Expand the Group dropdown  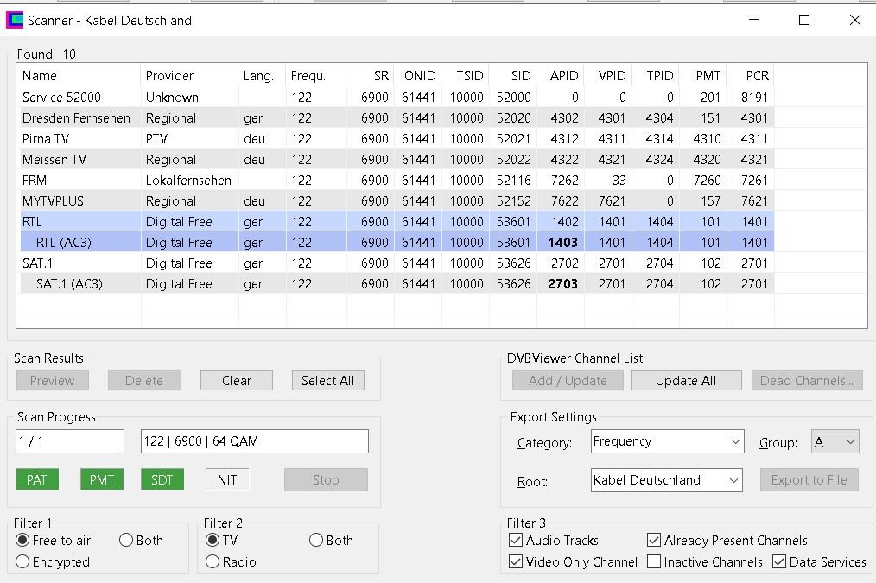835,442
